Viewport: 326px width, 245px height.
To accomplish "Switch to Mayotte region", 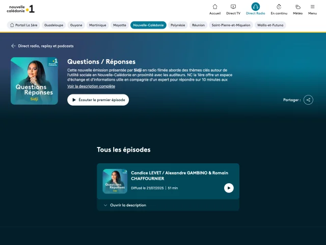I will click(x=120, y=25).
